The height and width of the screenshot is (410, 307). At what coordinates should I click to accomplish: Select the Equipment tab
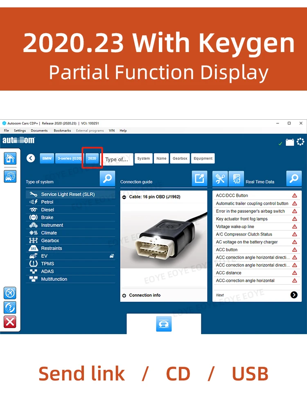203,158
